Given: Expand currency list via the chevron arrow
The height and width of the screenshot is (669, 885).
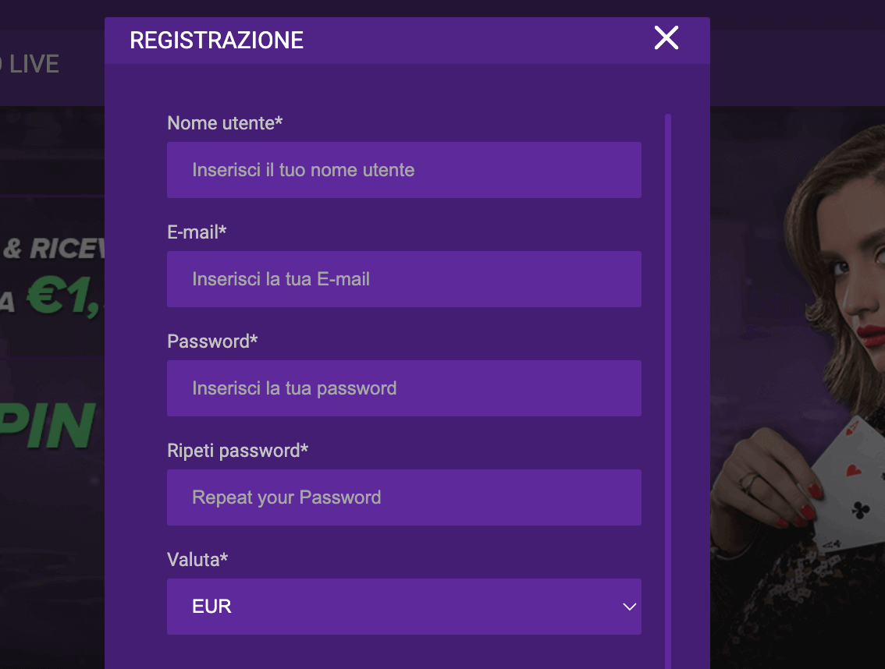Looking at the screenshot, I should click(629, 607).
